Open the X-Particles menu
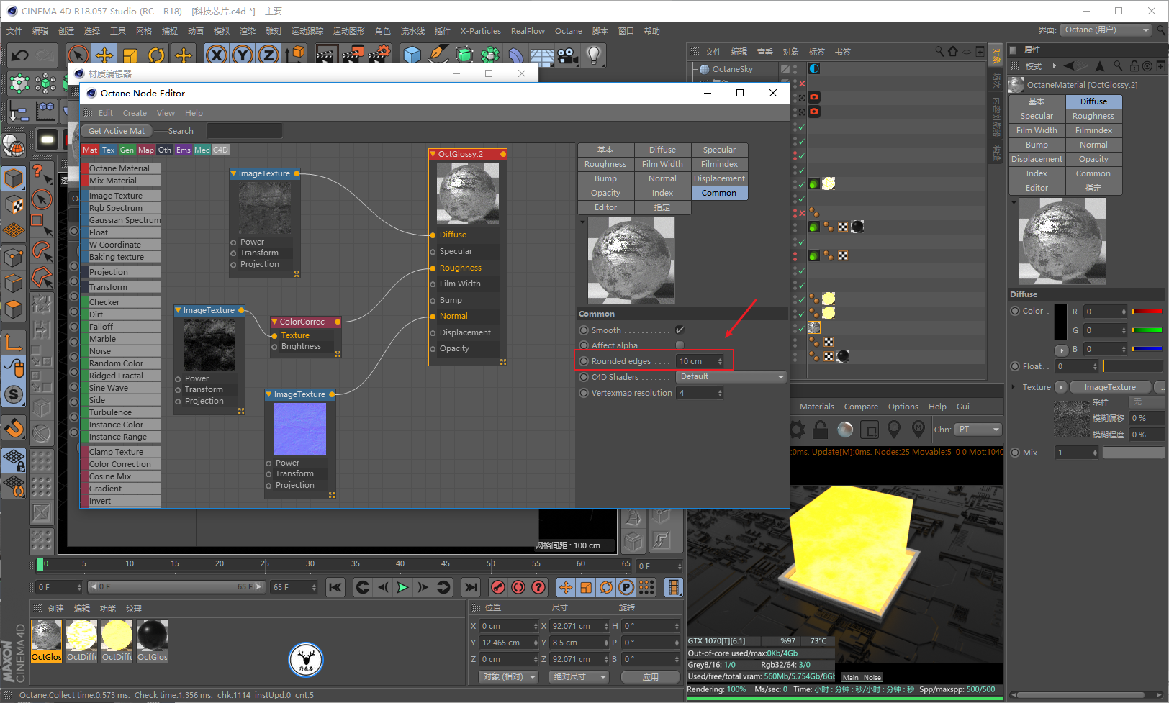 (480, 31)
